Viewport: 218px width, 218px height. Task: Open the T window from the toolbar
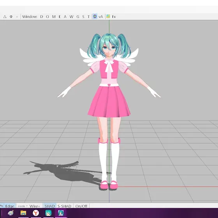[x=88, y=17]
